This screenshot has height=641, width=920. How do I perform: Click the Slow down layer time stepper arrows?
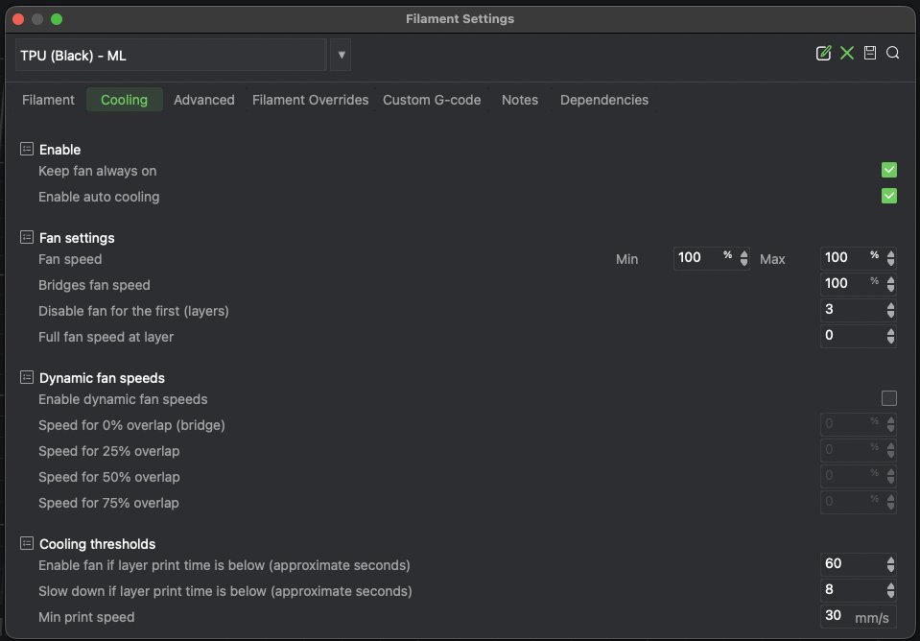890,590
